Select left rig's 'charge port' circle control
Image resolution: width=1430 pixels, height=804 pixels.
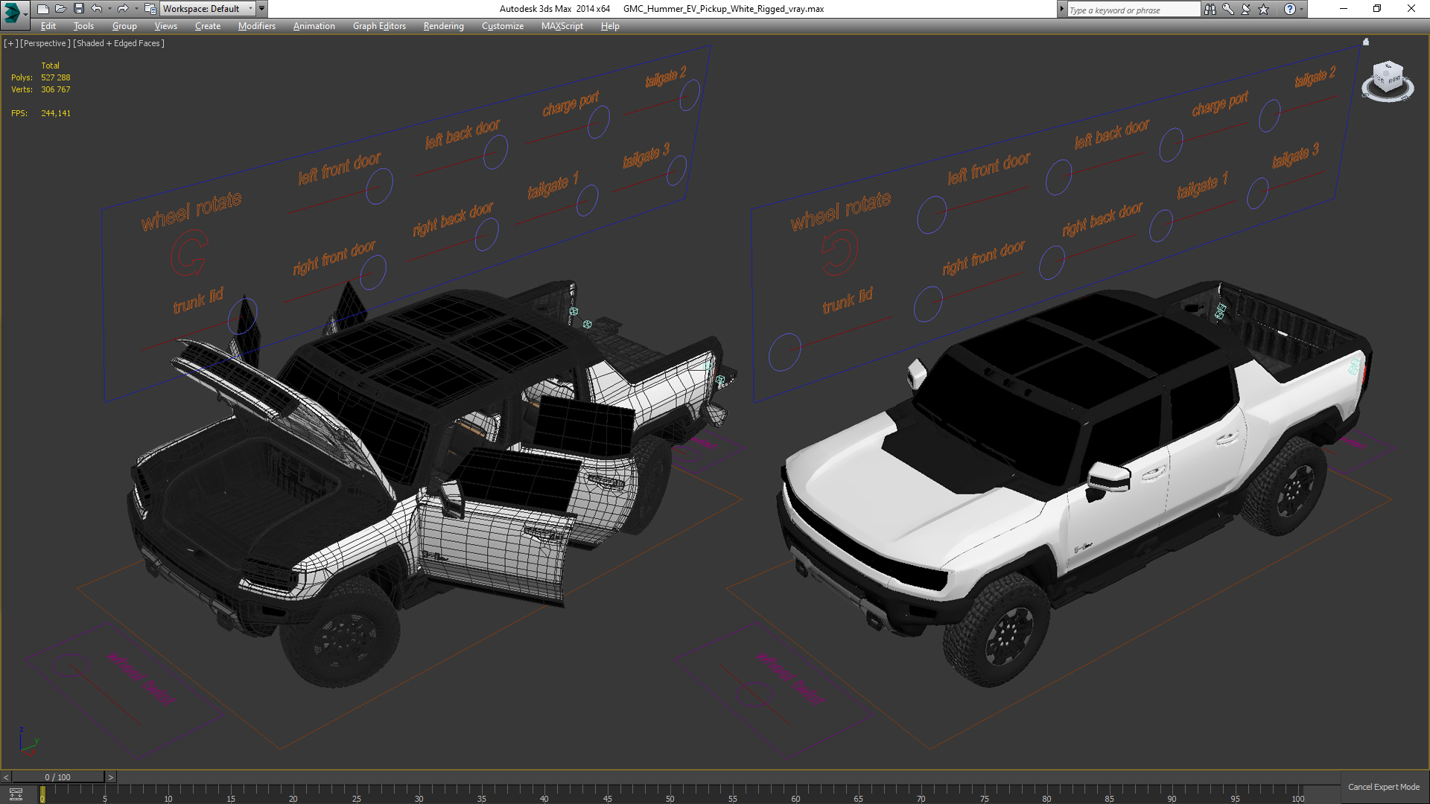click(x=598, y=122)
